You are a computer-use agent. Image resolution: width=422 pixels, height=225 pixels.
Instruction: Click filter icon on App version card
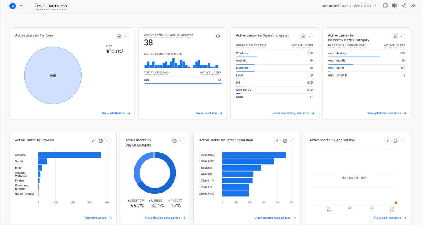tap(387, 141)
